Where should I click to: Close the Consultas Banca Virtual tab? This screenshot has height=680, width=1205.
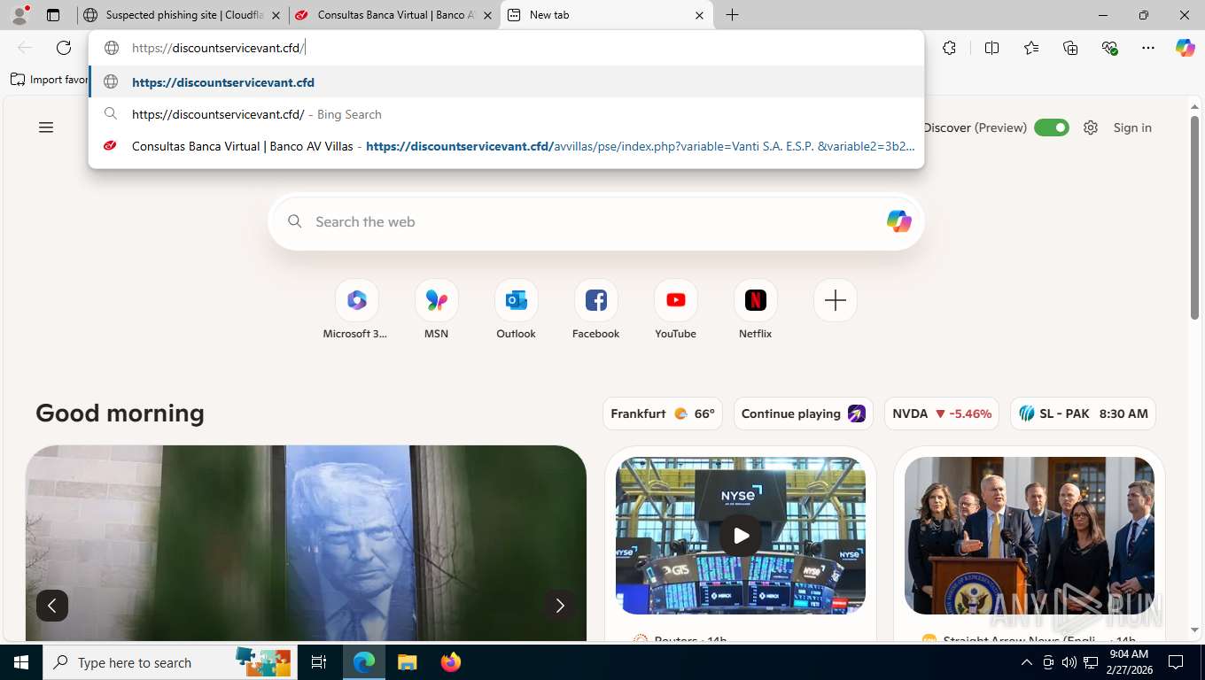point(487,15)
